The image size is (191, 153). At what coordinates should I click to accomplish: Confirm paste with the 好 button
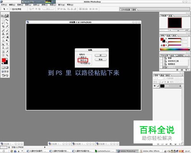tap(101, 55)
